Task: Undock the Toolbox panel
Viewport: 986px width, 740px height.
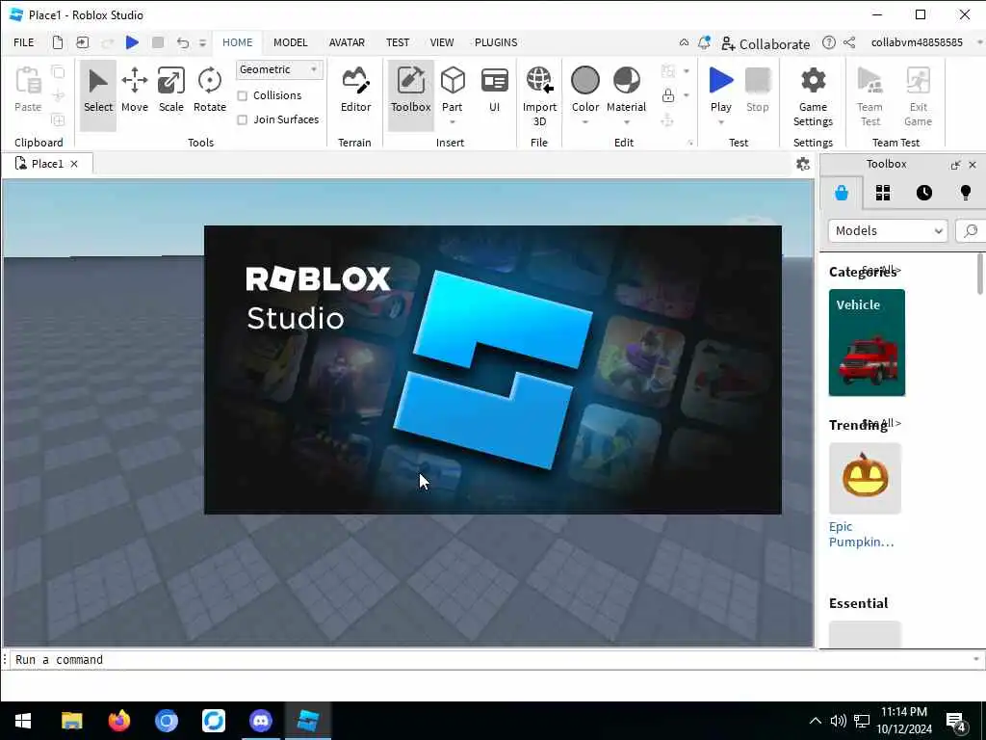Action: pos(955,165)
